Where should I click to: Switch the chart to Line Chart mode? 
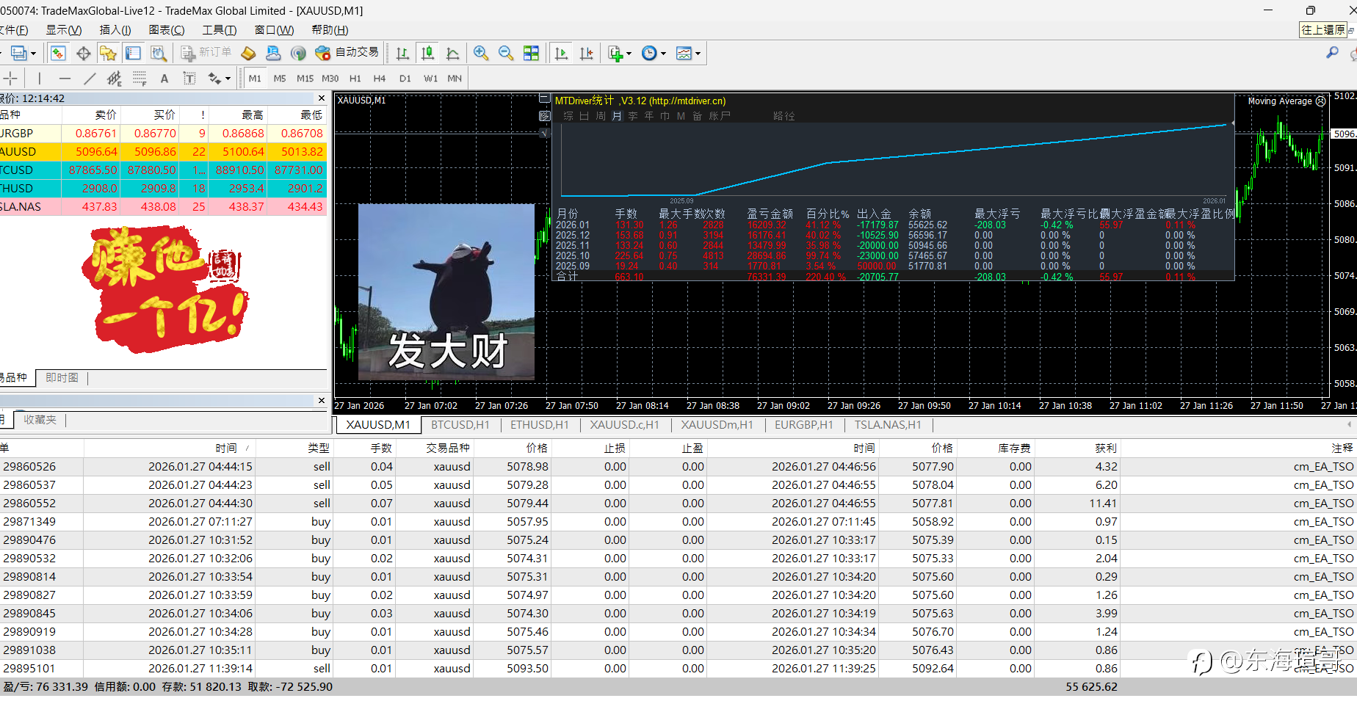click(x=452, y=53)
